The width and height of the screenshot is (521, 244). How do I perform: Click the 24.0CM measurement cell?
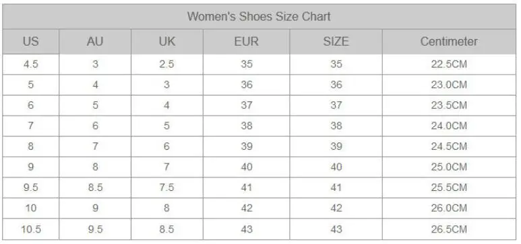point(449,126)
